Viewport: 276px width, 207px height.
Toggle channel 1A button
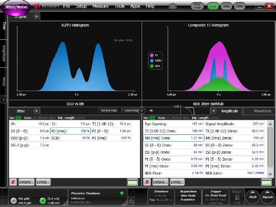coord(14,200)
